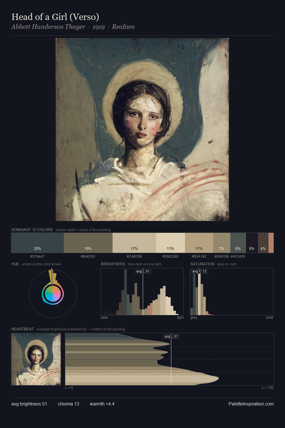The width and height of the screenshot is (285, 428).
Task: Click the hex label '#C4B79B'
Action: [134, 257]
